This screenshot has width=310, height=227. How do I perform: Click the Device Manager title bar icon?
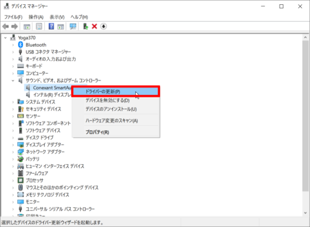[x=7, y=6]
